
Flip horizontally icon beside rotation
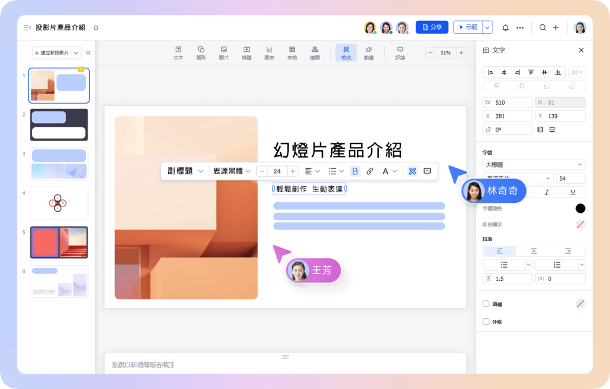click(540, 130)
